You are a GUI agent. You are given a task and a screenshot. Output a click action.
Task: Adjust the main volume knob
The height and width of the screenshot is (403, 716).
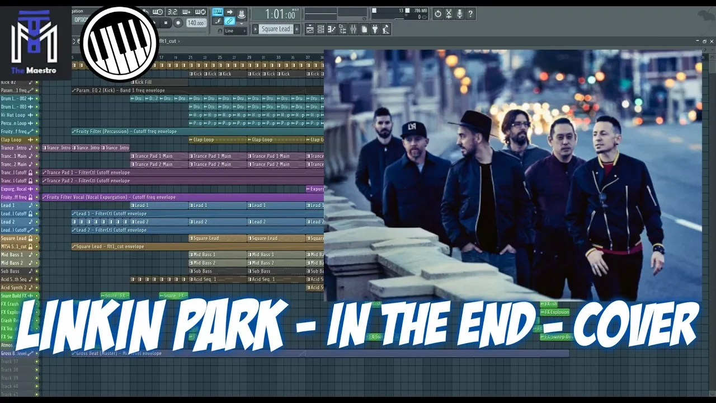point(242,13)
